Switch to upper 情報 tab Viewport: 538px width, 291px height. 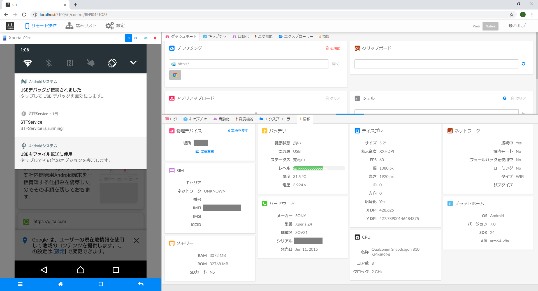point(324,37)
